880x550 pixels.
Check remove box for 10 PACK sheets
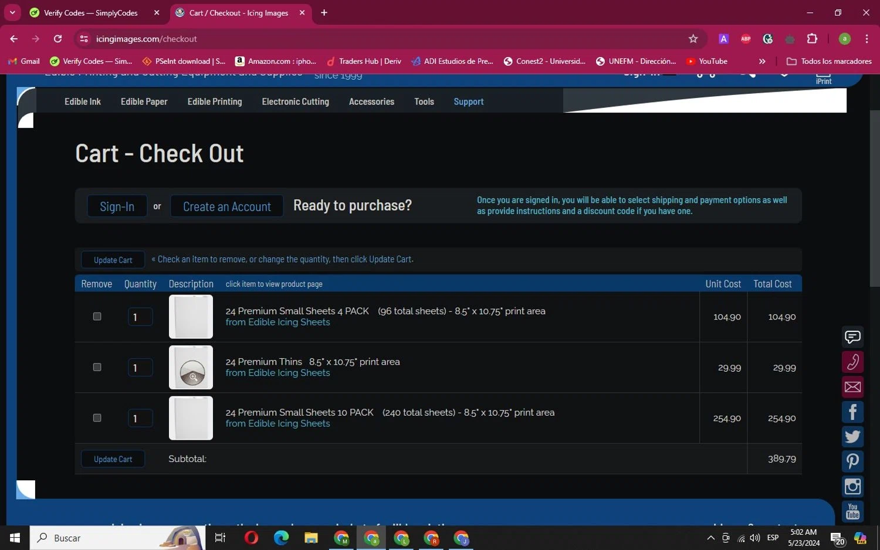pos(97,418)
